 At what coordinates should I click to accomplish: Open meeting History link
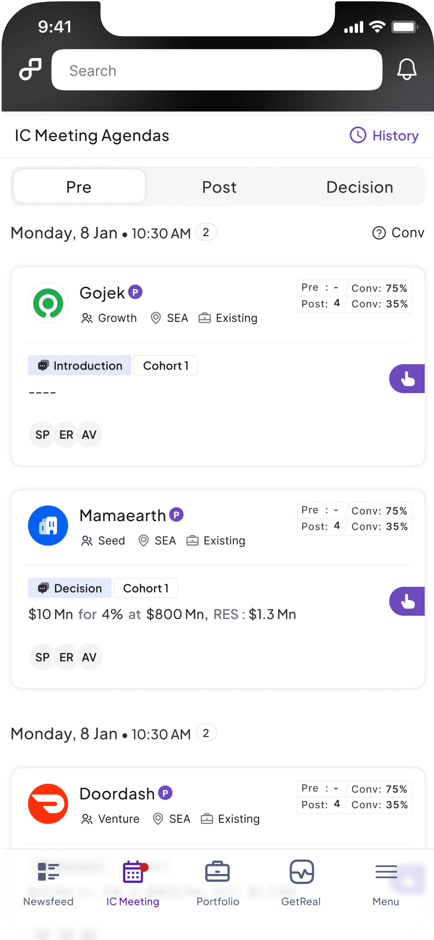pos(384,135)
